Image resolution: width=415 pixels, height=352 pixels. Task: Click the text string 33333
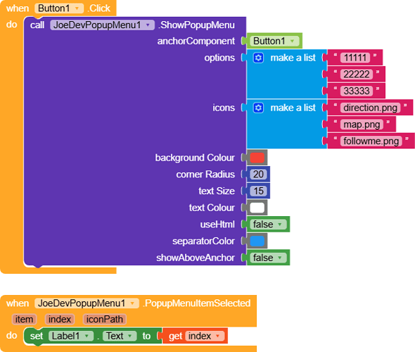(357, 91)
